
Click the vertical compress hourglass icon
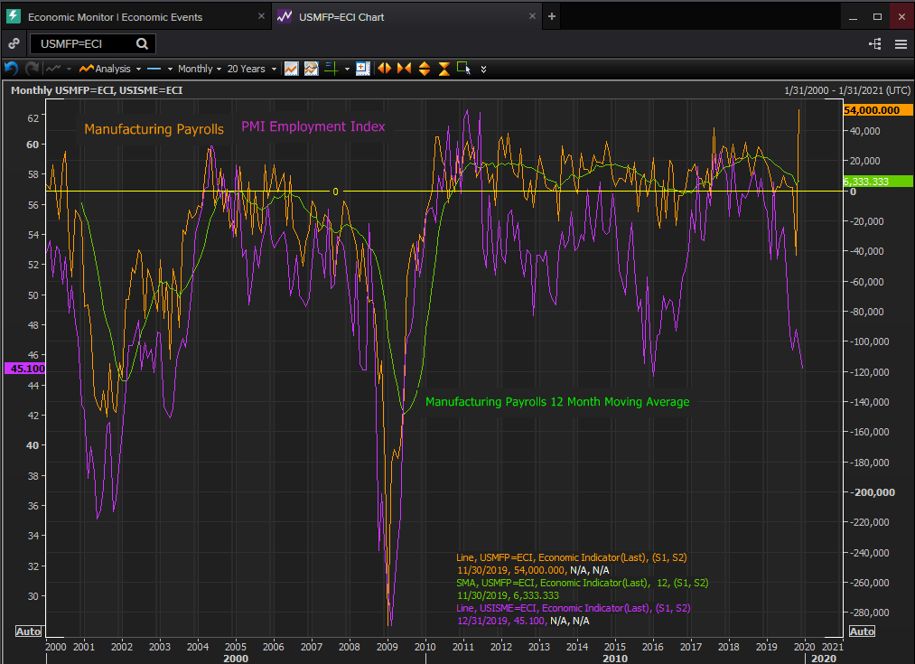pyautogui.click(x=443, y=69)
